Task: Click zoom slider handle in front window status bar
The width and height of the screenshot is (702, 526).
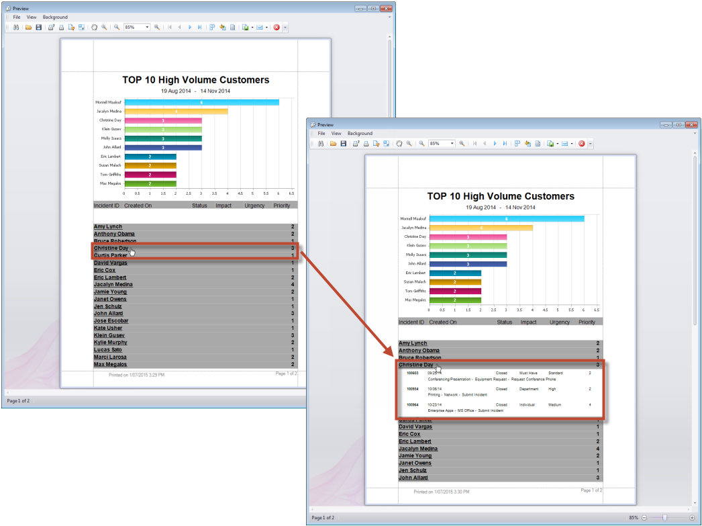Action: point(665,517)
